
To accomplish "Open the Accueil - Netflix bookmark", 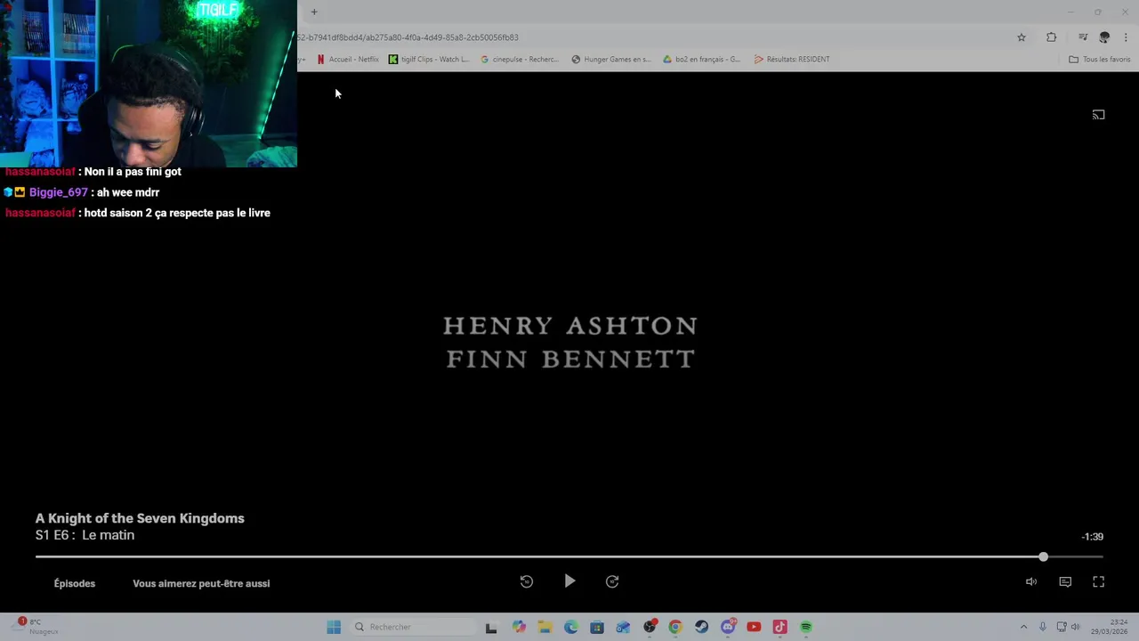I will 348,60.
